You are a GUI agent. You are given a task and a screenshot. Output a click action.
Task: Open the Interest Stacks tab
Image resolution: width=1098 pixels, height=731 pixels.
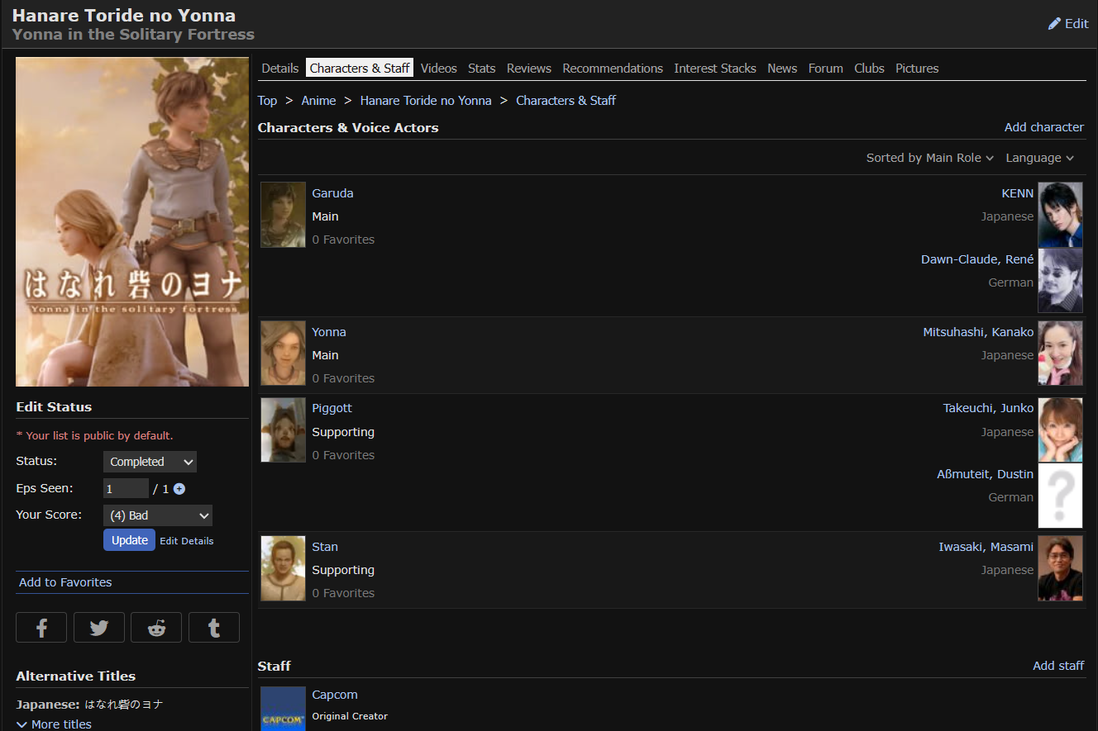715,69
